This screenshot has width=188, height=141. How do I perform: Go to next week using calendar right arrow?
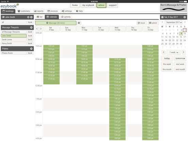41,29
